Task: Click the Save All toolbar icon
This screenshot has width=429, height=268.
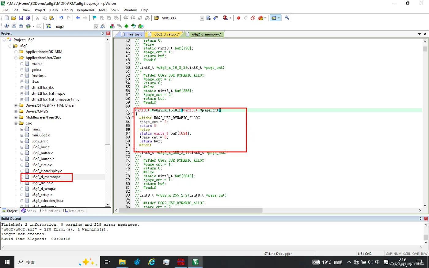Action: pos(28,18)
